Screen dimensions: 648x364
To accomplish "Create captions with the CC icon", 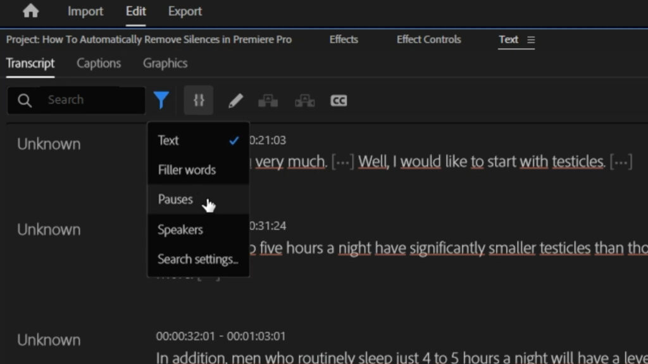I will click(339, 100).
